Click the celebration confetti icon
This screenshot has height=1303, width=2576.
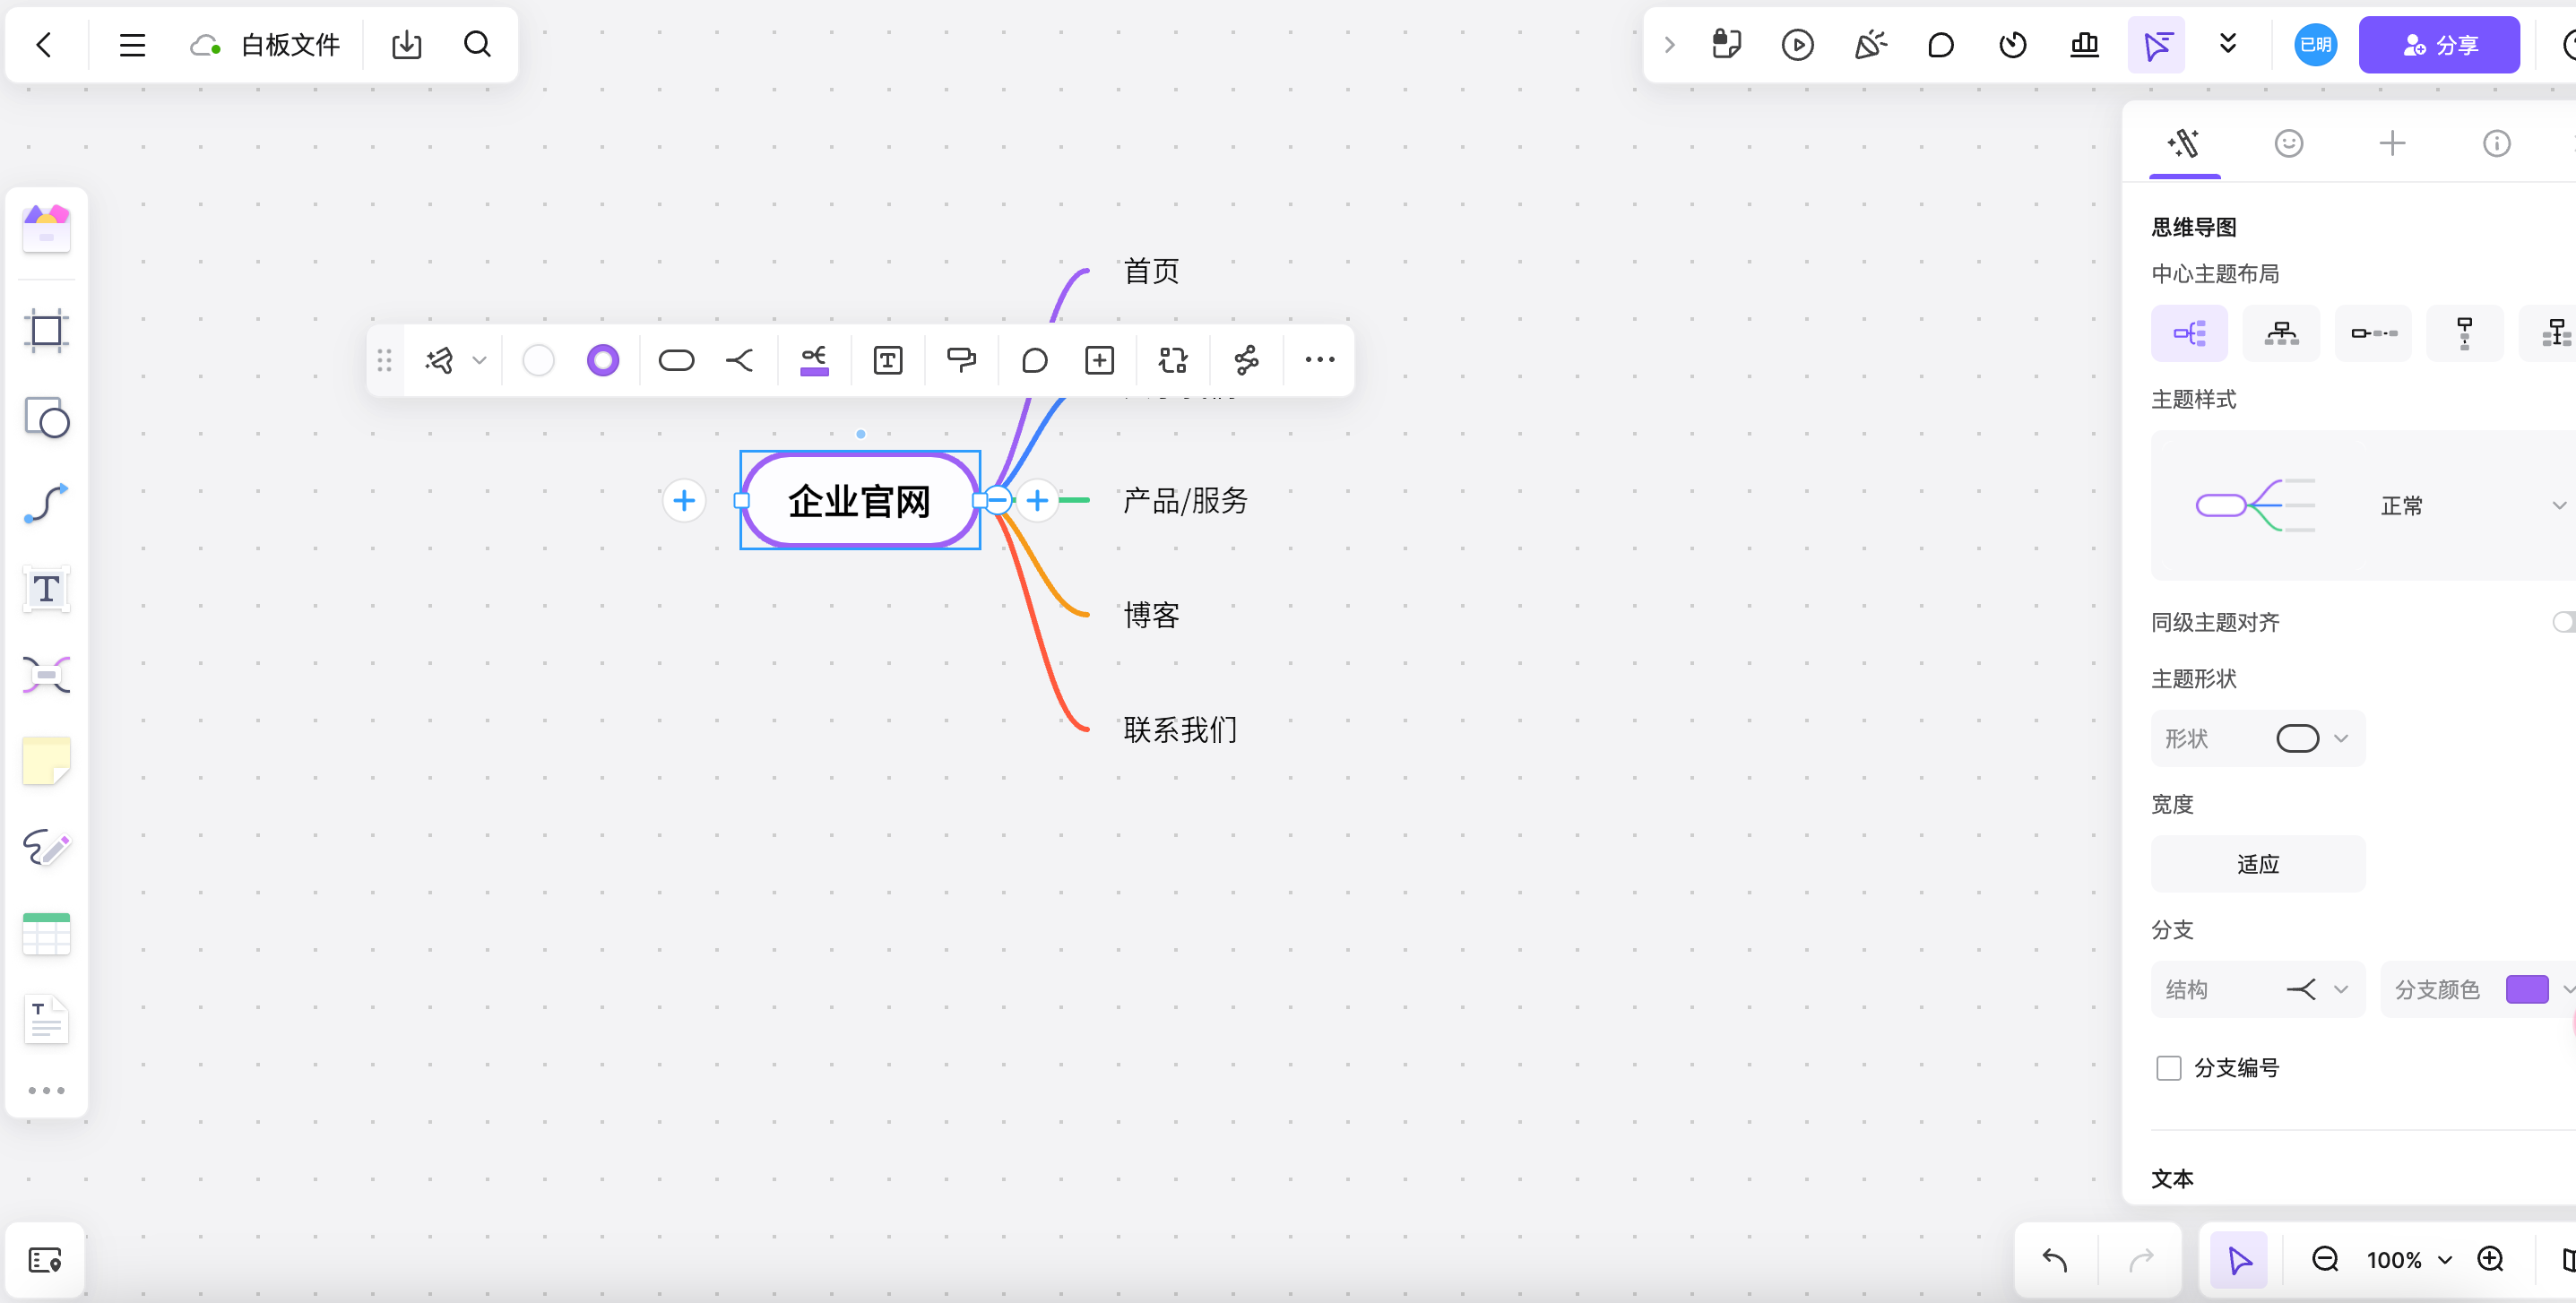pos(1869,45)
